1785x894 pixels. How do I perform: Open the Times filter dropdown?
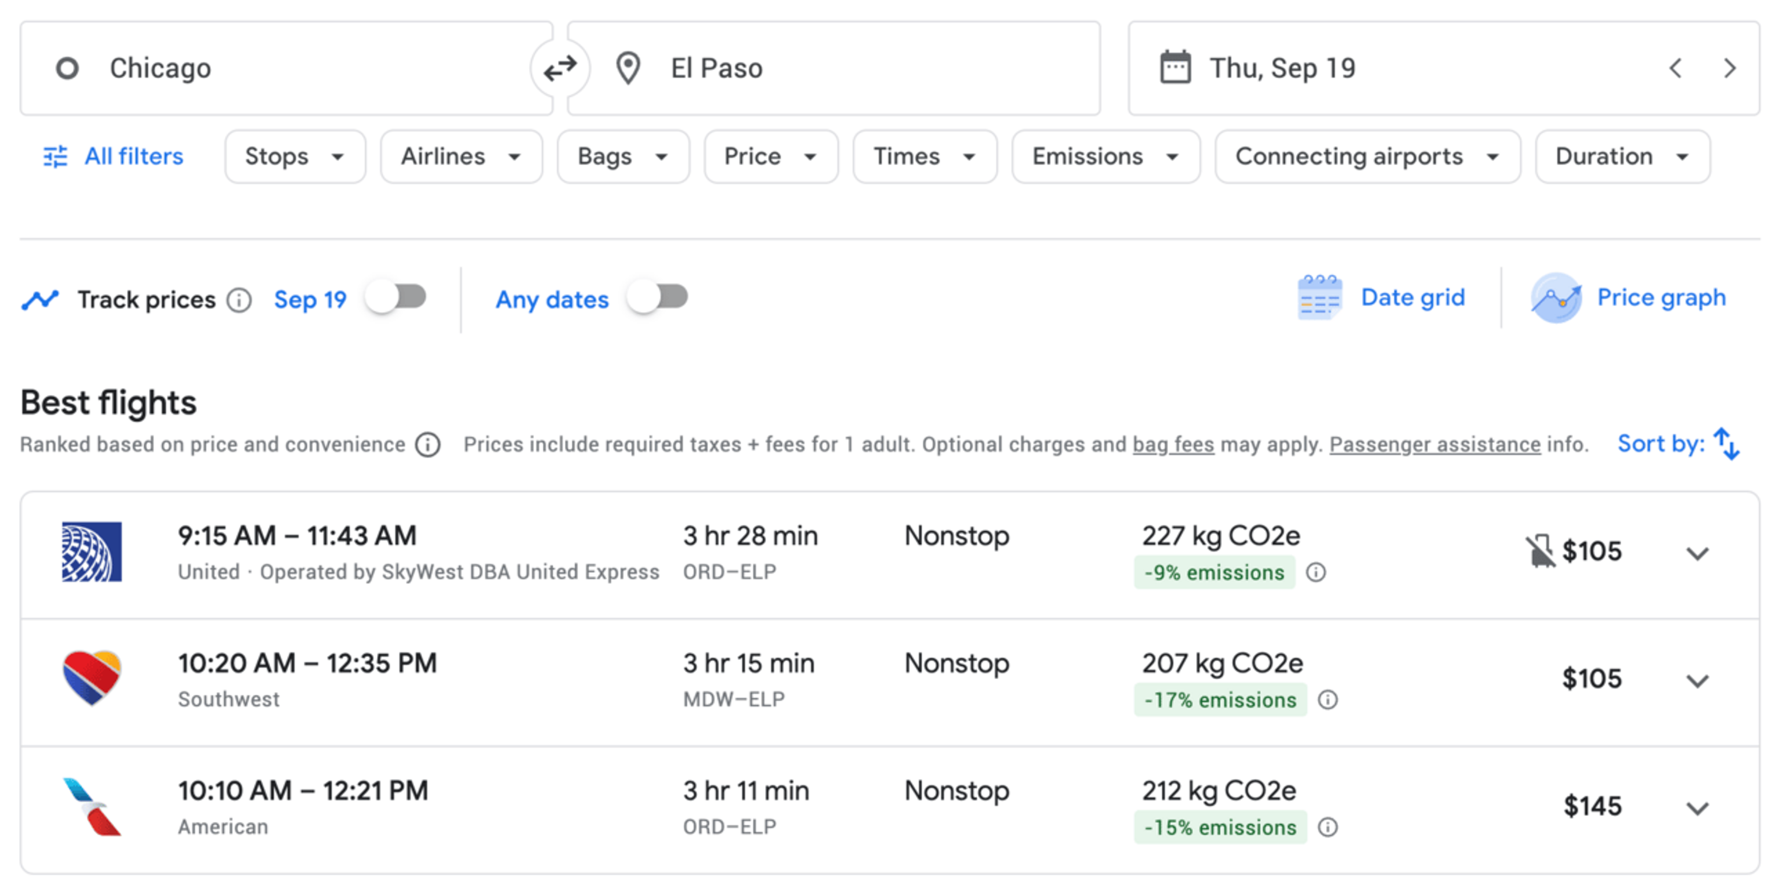pyautogui.click(x=925, y=157)
